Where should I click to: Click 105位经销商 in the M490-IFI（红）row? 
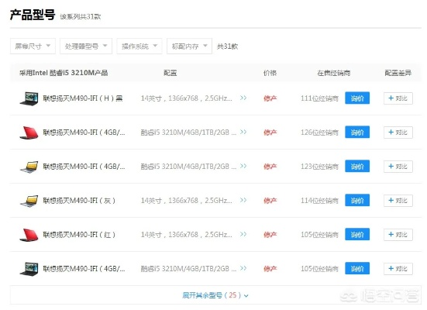pos(320,235)
